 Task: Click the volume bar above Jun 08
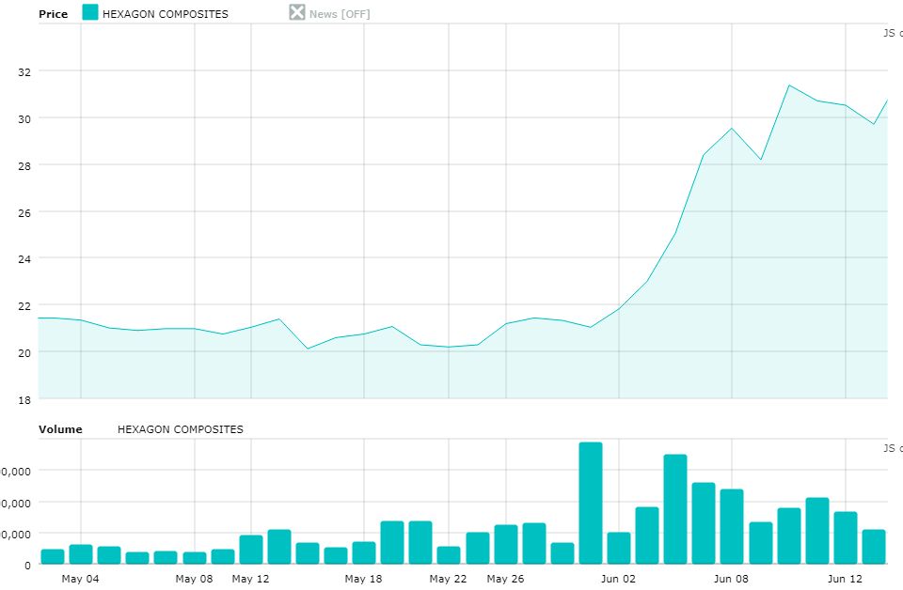pyautogui.click(x=732, y=526)
